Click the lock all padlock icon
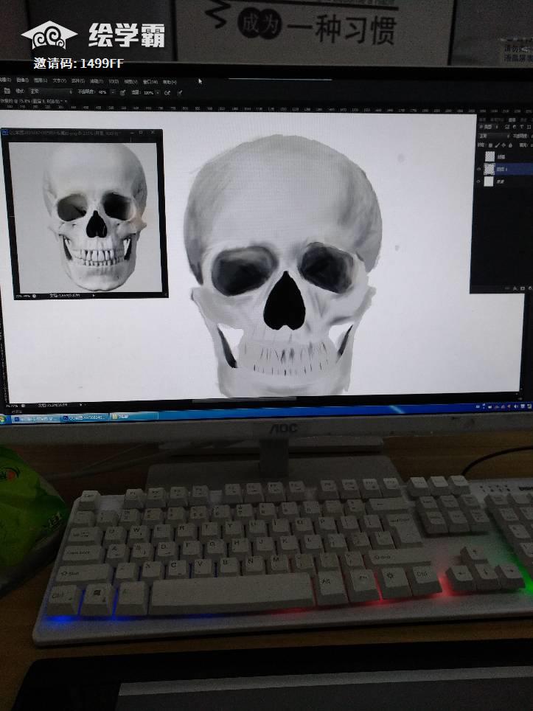Screen dimensions: 533x711 pyautogui.click(x=510, y=145)
